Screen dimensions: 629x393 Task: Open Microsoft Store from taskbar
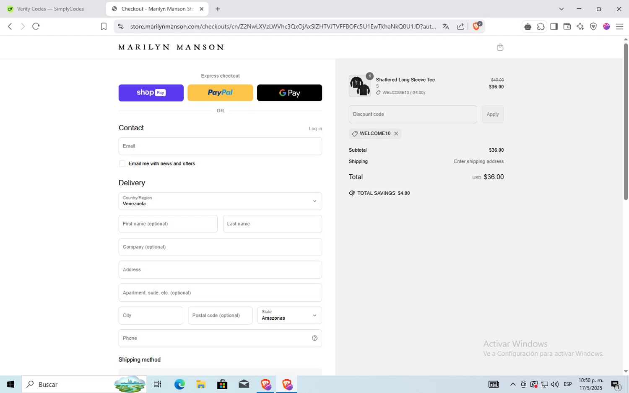point(222,384)
